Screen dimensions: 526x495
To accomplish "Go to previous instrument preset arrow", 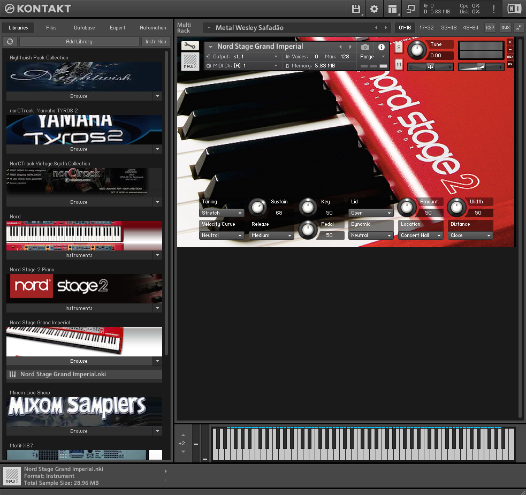I will click(x=340, y=47).
